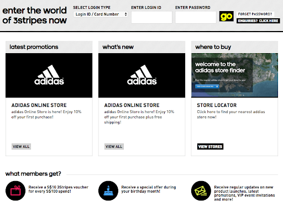This screenshot has height=206, width=283.
Task: Click 'what members get?' heading
Action: (33, 174)
